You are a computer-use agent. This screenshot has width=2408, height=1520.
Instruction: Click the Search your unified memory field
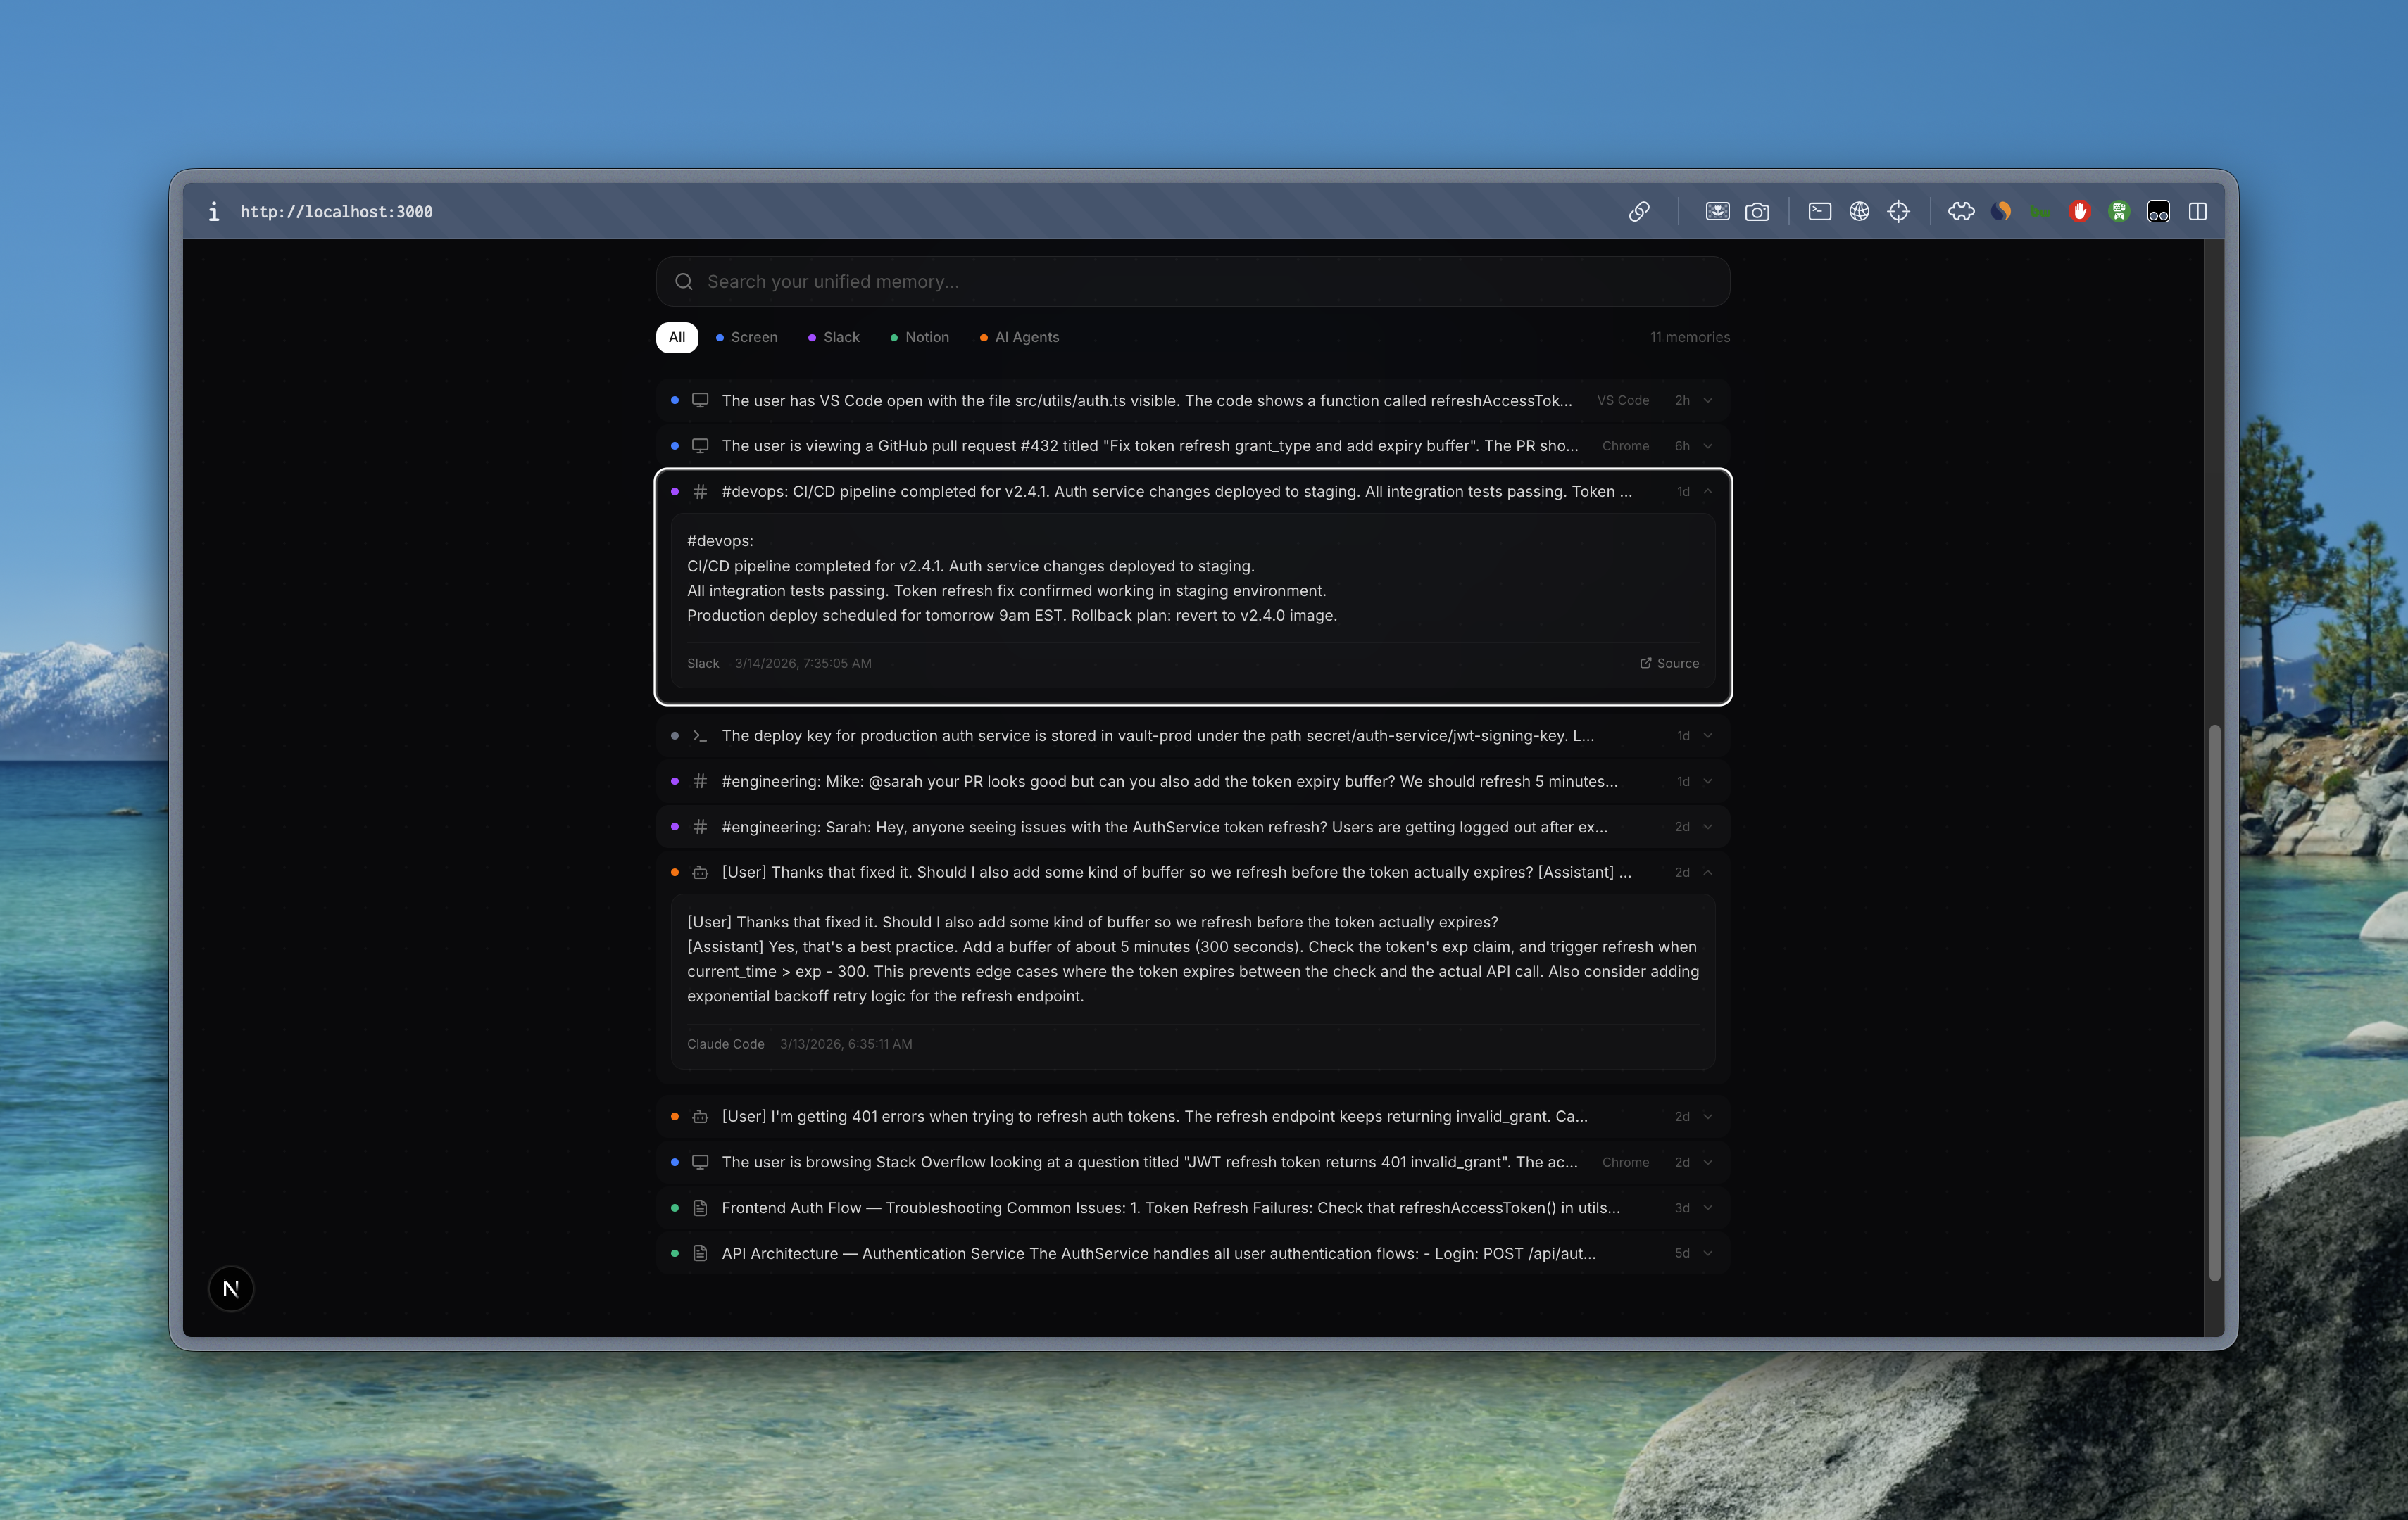click(1192, 281)
